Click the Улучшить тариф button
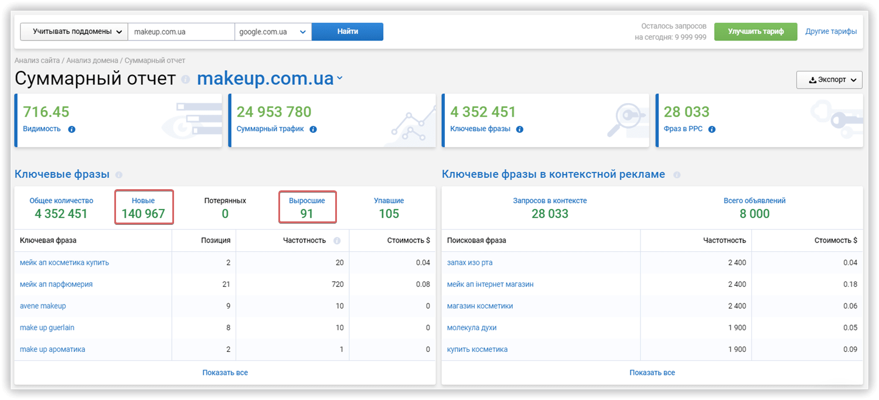 756,32
